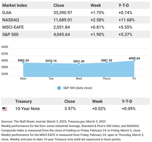
Task: Click the S&P 500 legend circle
Action: (59, 88)
